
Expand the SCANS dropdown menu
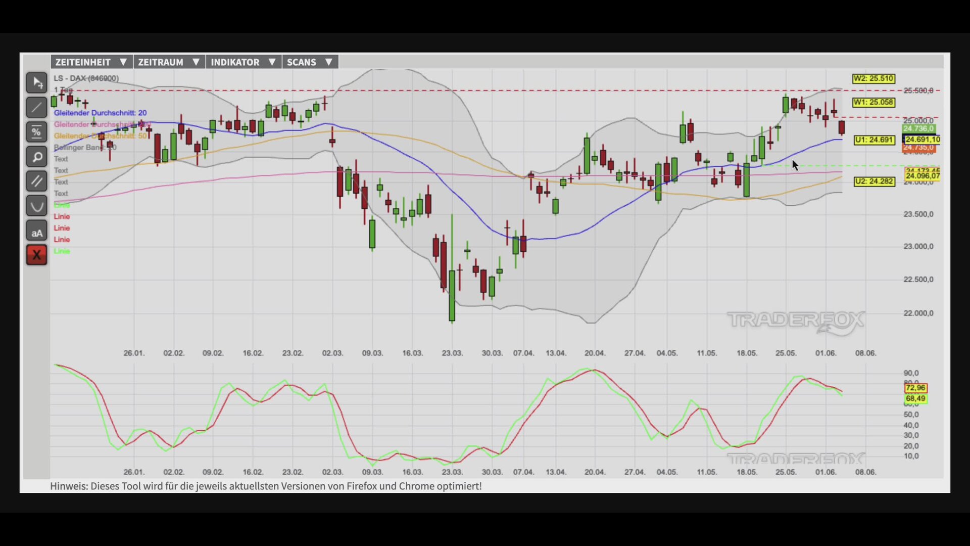(x=310, y=62)
